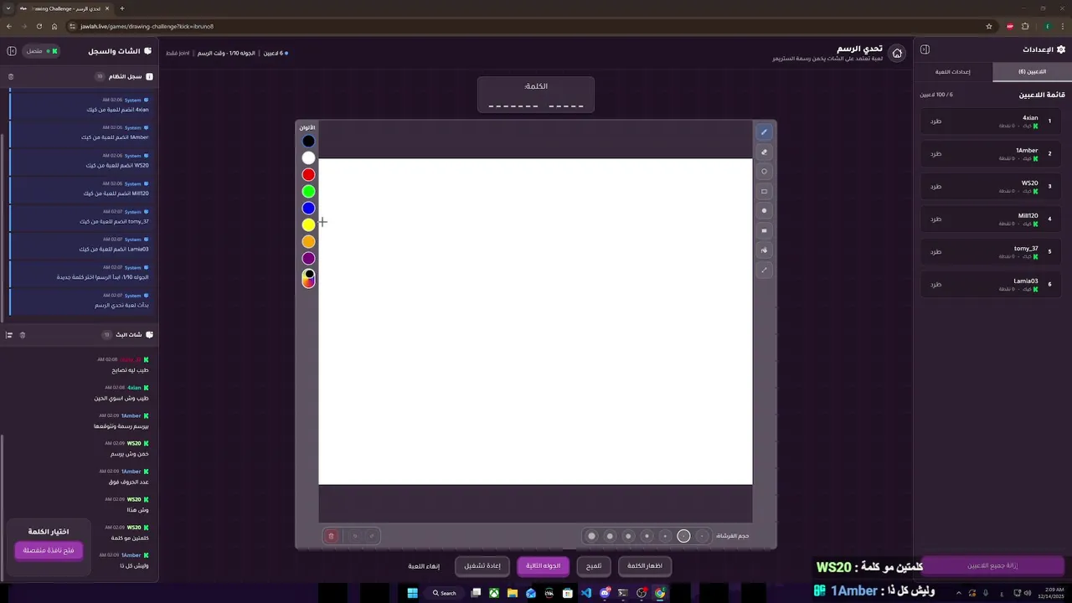Open a new browser tab
The height and width of the screenshot is (603, 1072).
121,8
